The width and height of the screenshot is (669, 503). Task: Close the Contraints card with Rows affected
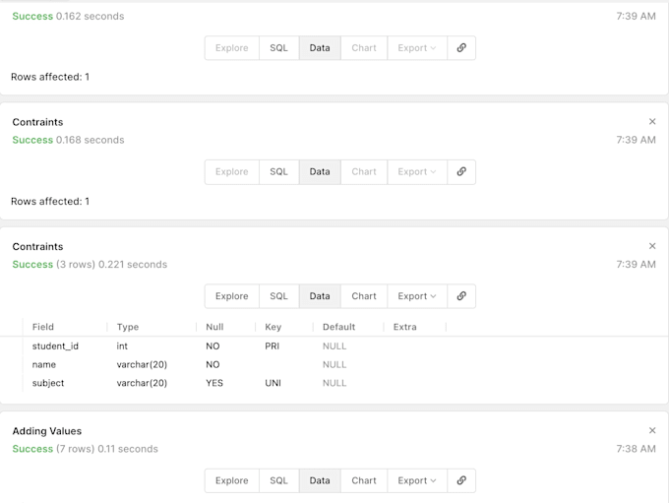tap(652, 122)
